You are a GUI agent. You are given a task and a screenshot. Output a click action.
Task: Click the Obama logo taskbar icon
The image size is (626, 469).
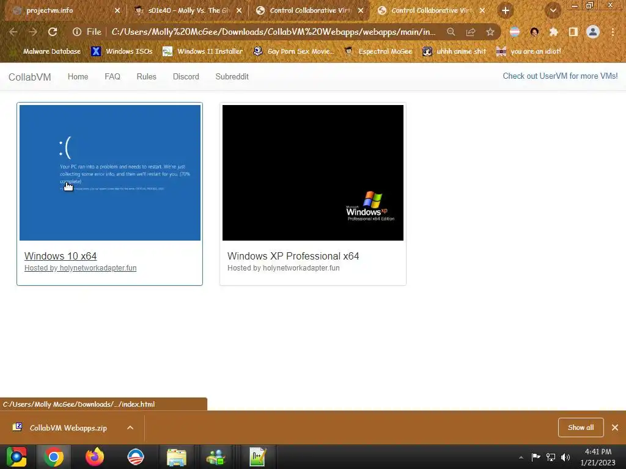point(135,457)
